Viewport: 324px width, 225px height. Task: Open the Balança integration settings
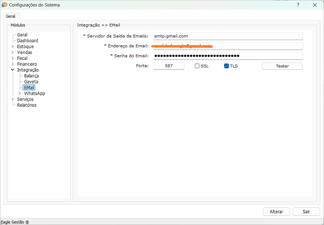[31, 76]
